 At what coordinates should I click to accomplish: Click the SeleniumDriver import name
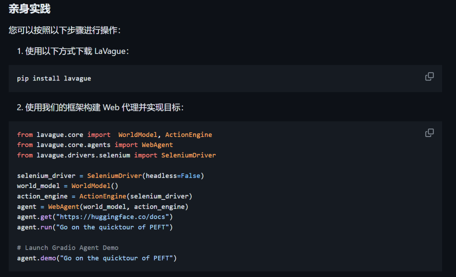coord(188,155)
